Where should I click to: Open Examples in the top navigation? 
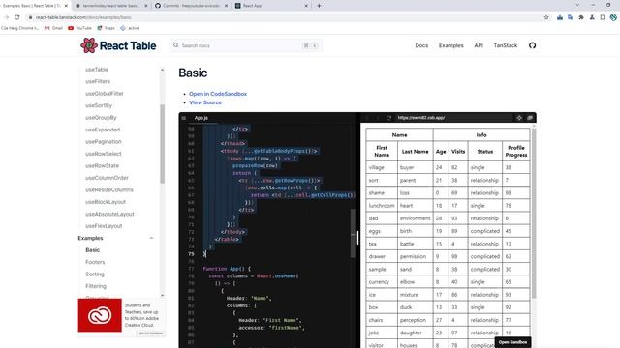(x=450, y=45)
